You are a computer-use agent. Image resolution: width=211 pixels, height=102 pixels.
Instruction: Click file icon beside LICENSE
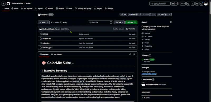point(41,34)
